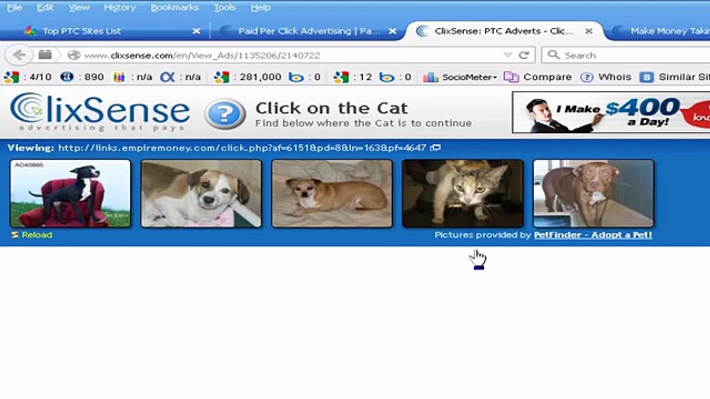This screenshot has height=399, width=710.
Task: Click the Bing icon after Google 281,000
Action: point(297,77)
